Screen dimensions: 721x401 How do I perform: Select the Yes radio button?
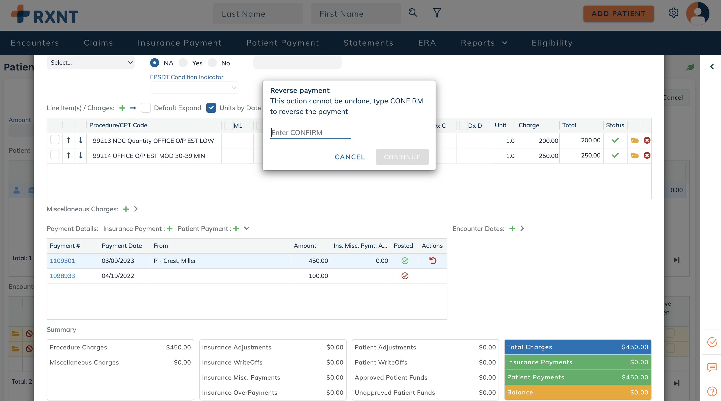tap(183, 63)
